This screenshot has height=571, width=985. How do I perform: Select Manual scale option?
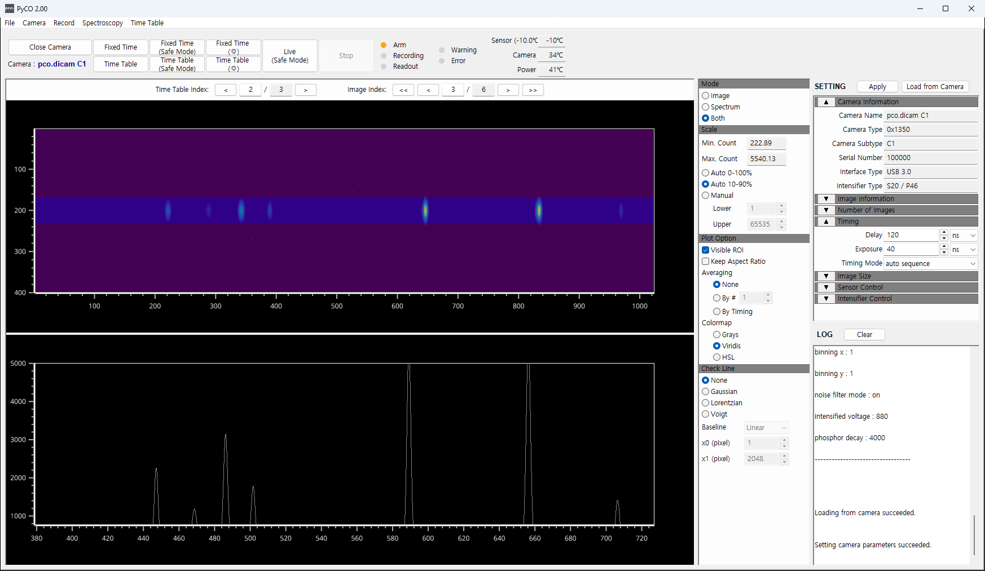(x=705, y=196)
